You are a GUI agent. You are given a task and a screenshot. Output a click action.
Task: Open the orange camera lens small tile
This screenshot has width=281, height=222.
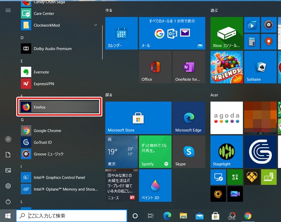tap(218, 194)
